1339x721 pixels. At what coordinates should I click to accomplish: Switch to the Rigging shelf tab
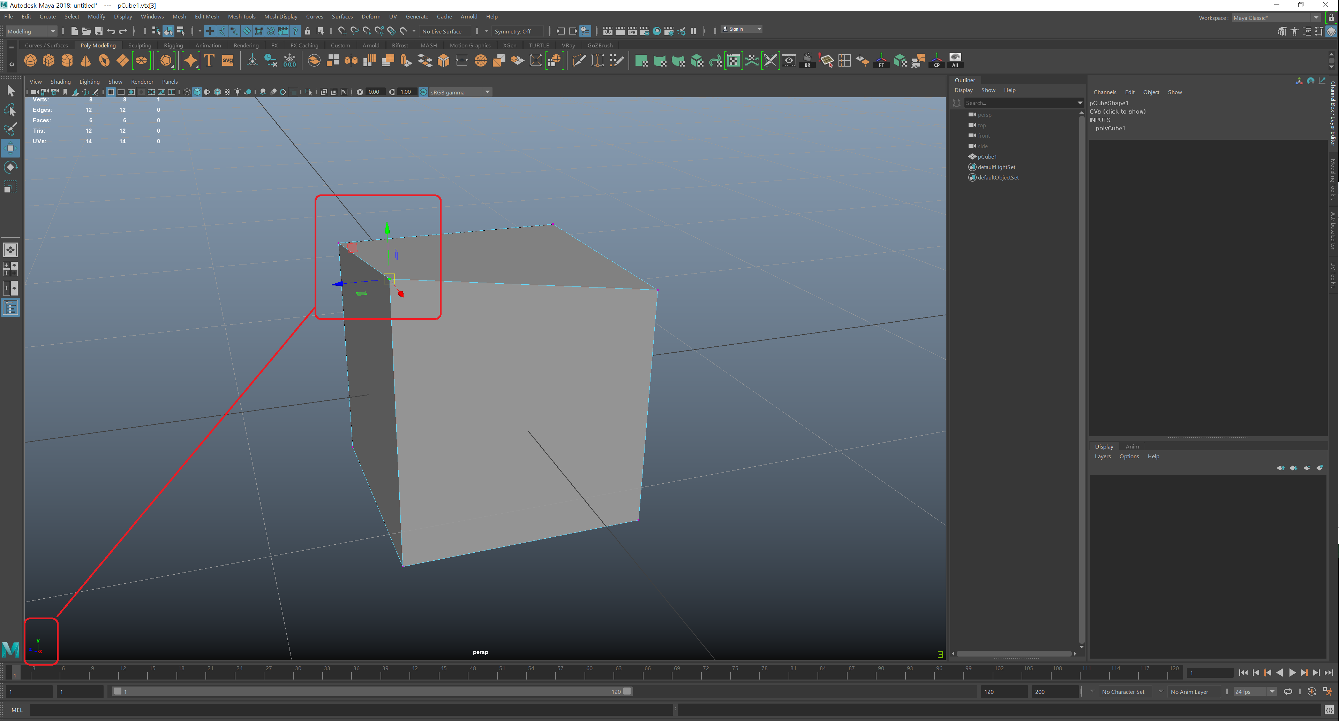coord(173,45)
